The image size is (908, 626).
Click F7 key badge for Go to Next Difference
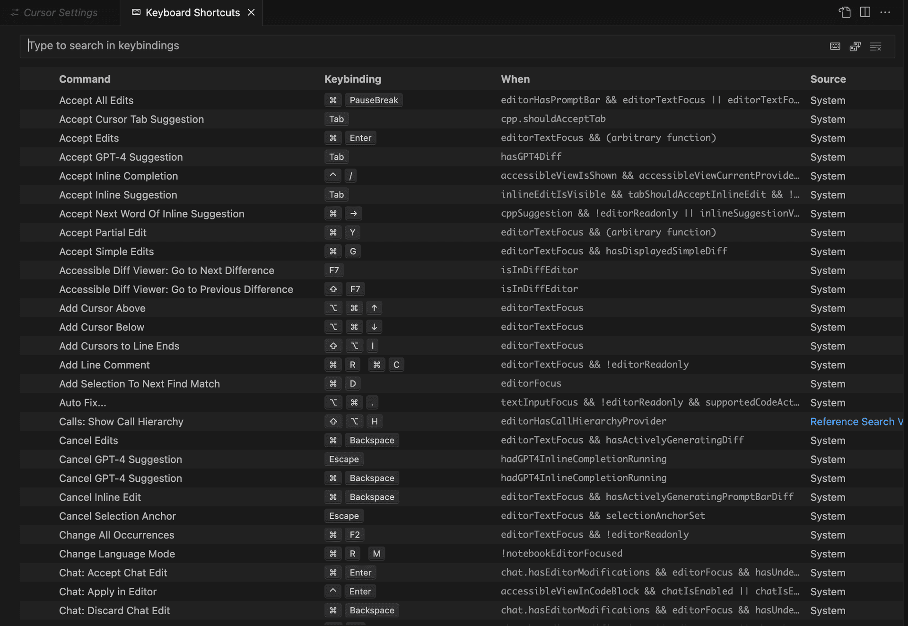click(x=334, y=270)
